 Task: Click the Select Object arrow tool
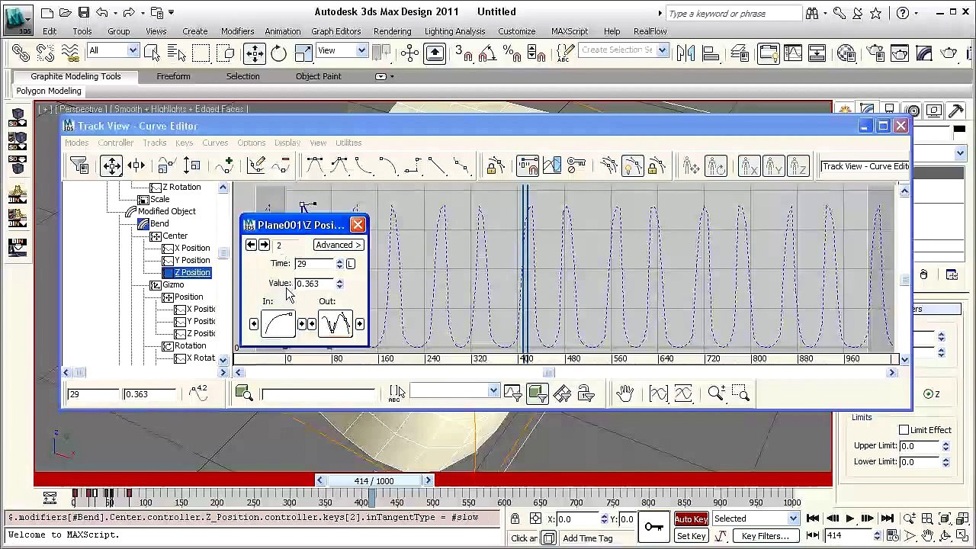(x=152, y=53)
